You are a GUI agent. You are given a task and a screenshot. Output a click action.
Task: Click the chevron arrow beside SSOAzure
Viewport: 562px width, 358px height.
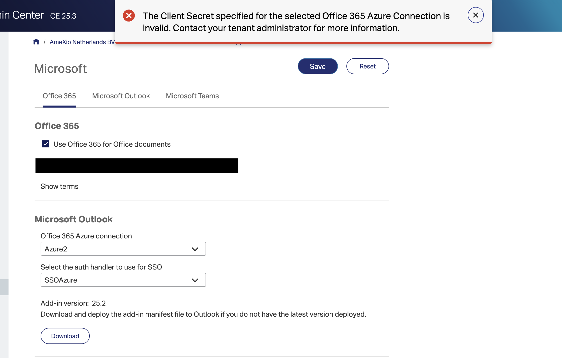click(195, 280)
